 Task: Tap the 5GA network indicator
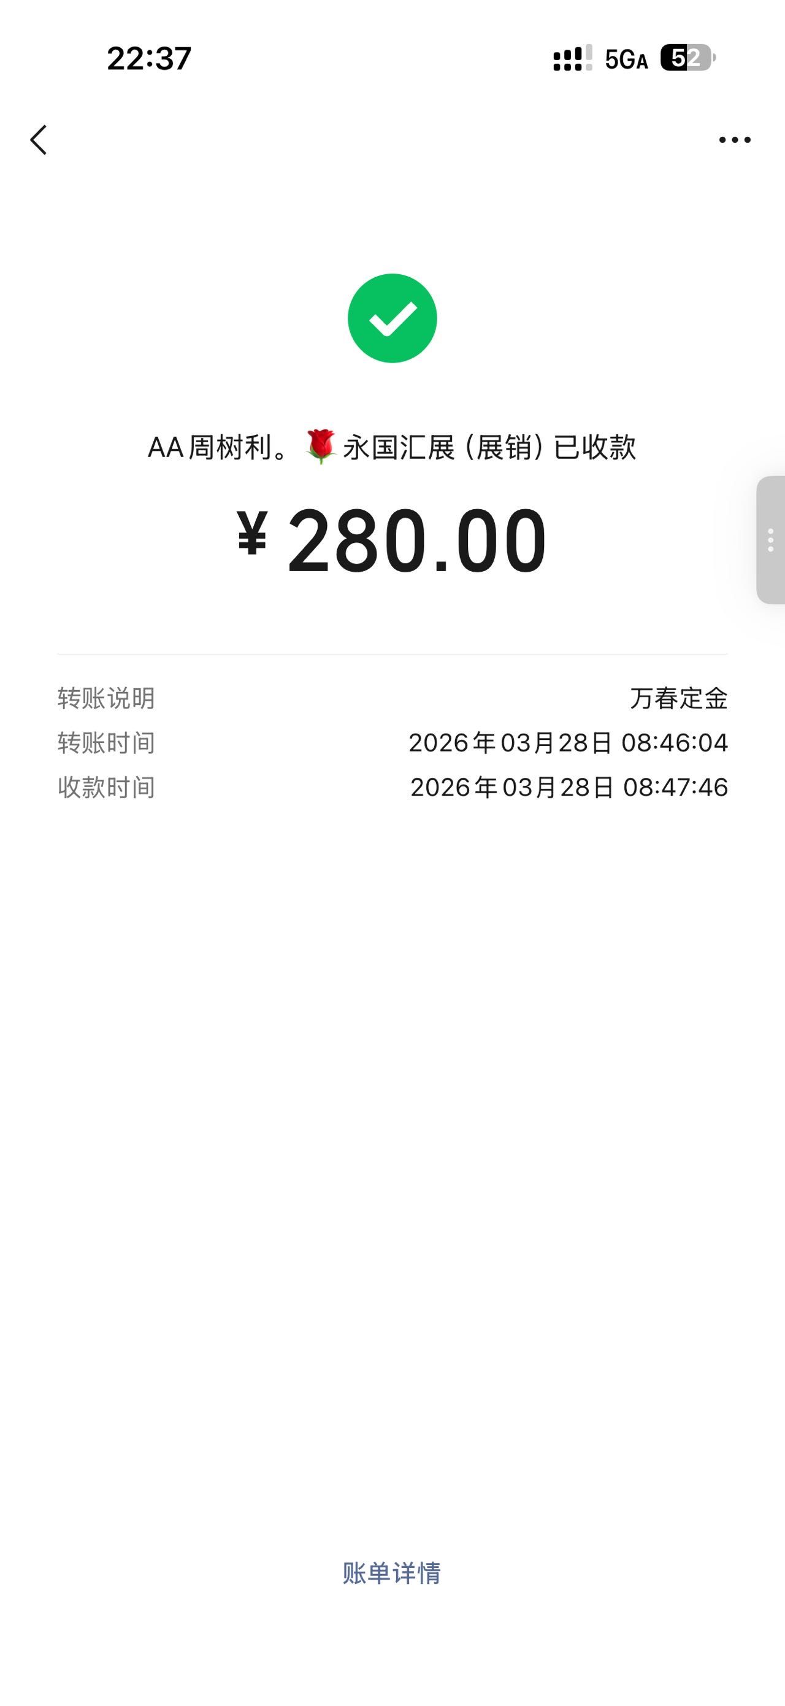pos(626,60)
